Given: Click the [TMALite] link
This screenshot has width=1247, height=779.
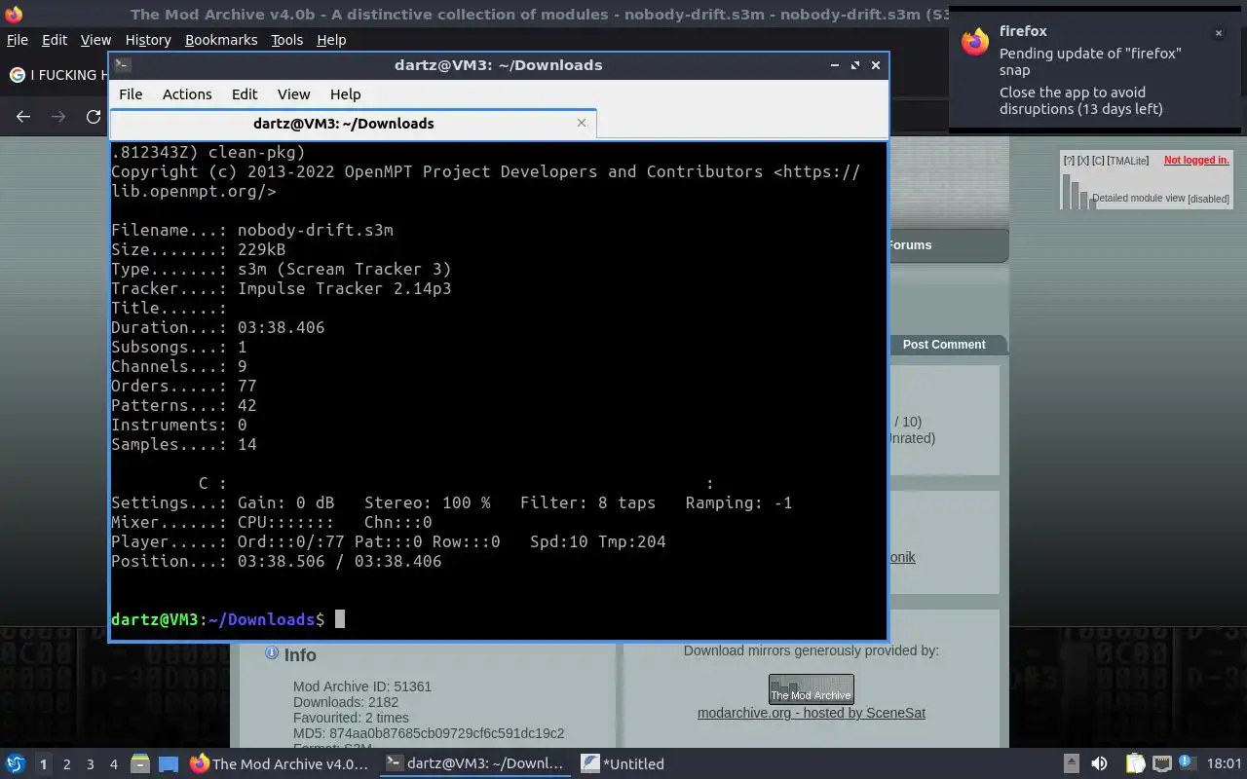Looking at the screenshot, I should (1127, 160).
